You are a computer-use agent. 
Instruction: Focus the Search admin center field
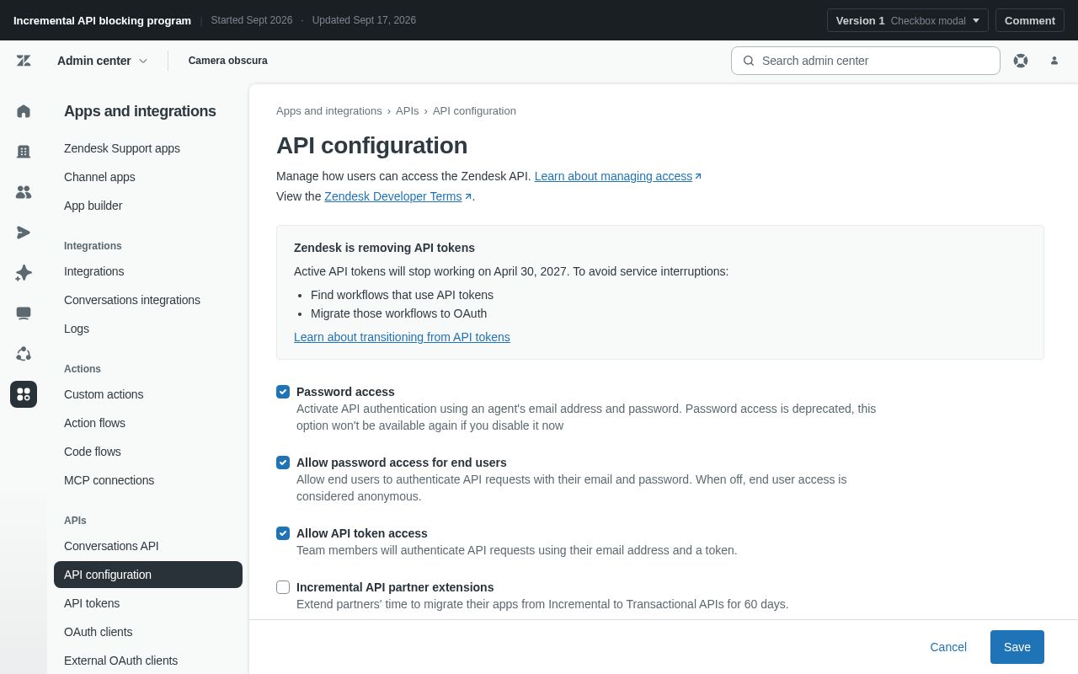866,61
